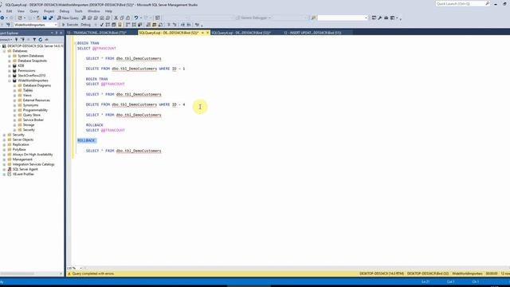Click the Save All icon
This screenshot has height=287, width=510.
pyautogui.click(x=51, y=18)
